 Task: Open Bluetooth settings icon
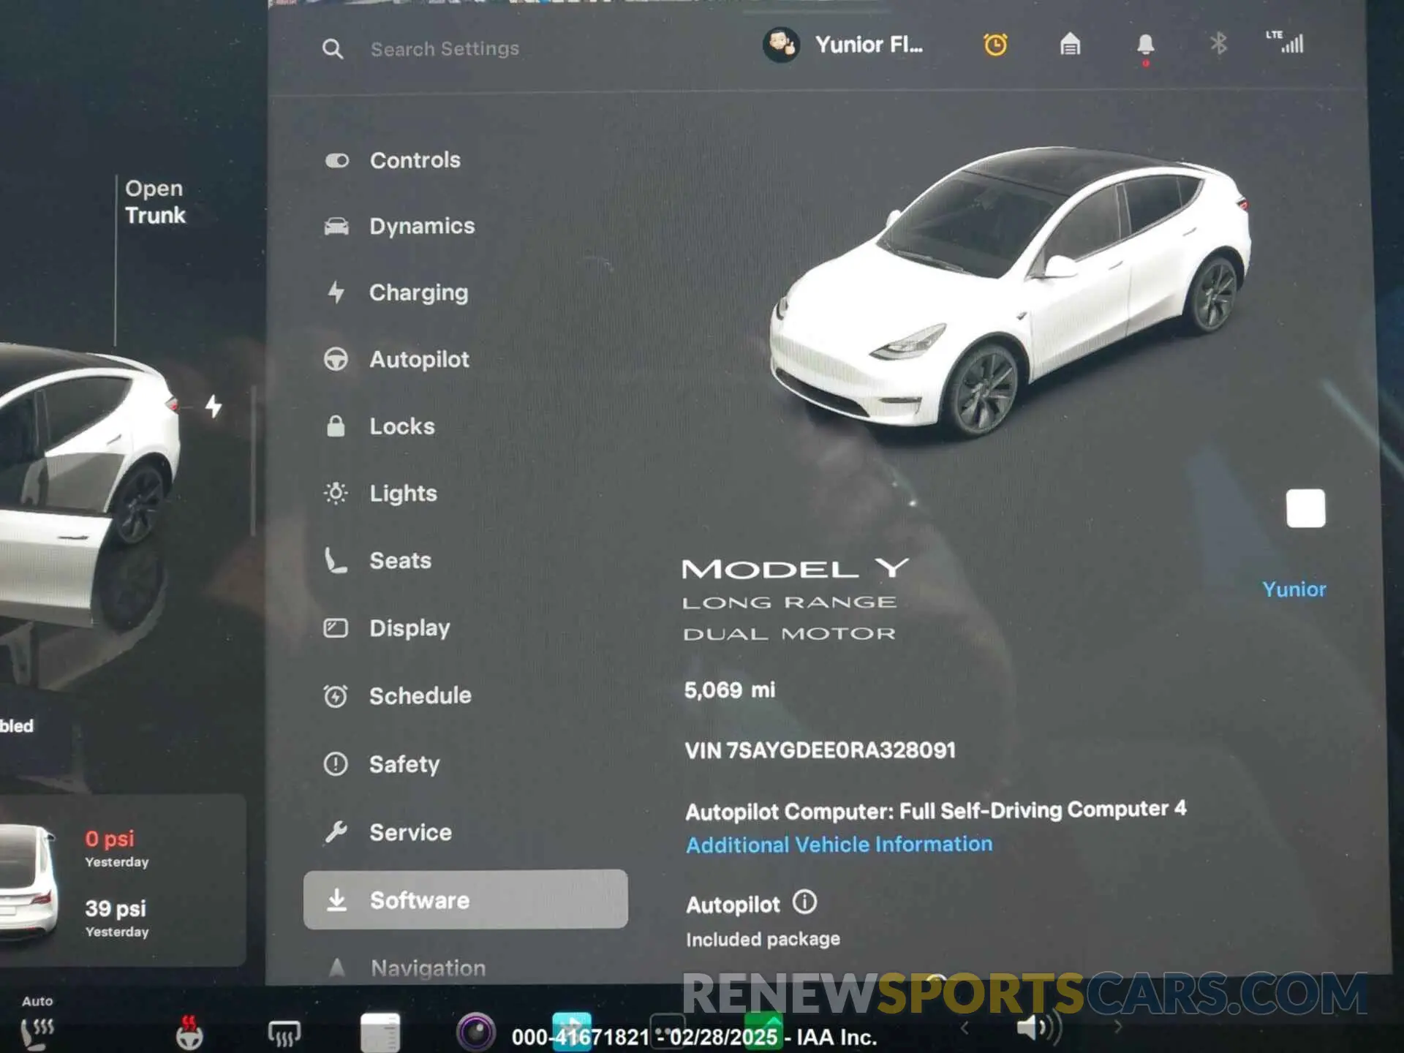pyautogui.click(x=1218, y=43)
